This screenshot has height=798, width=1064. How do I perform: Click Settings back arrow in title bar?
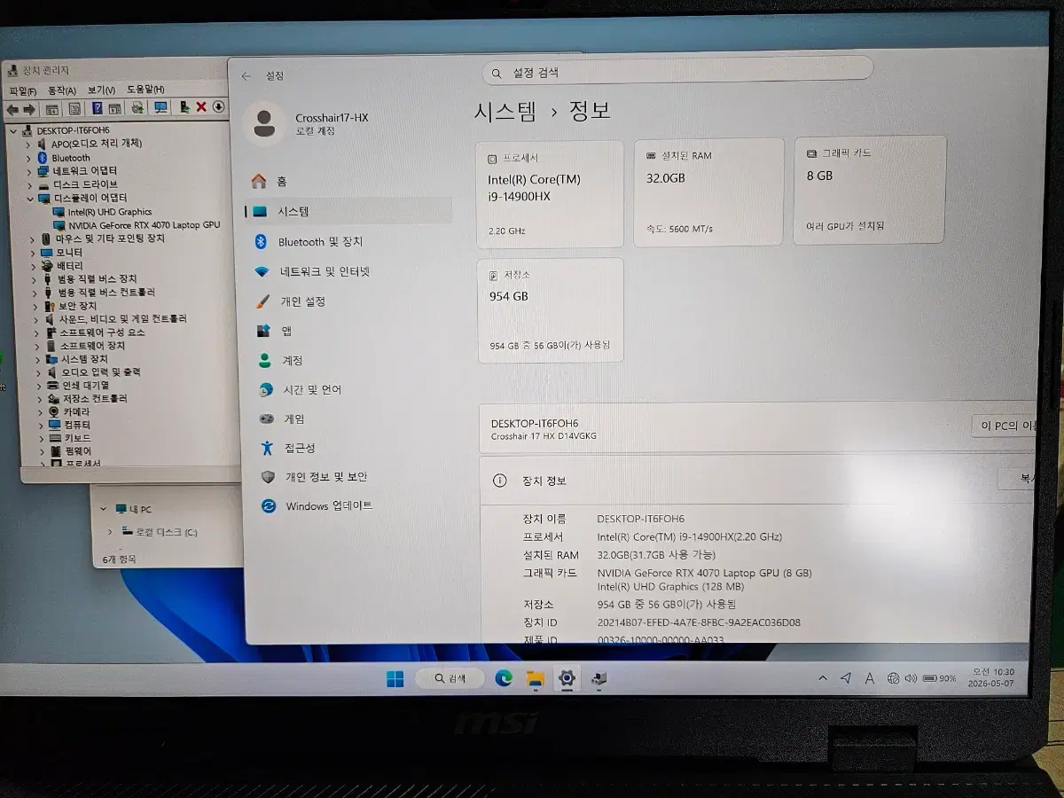246,76
